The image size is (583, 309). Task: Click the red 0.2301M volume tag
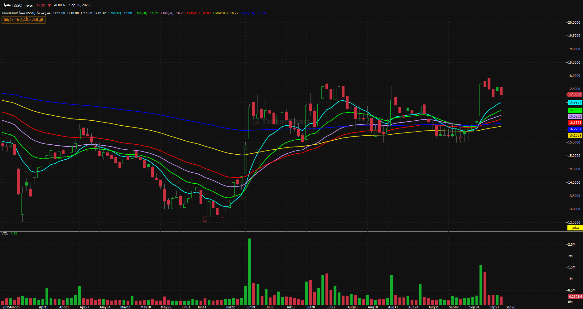point(575,297)
